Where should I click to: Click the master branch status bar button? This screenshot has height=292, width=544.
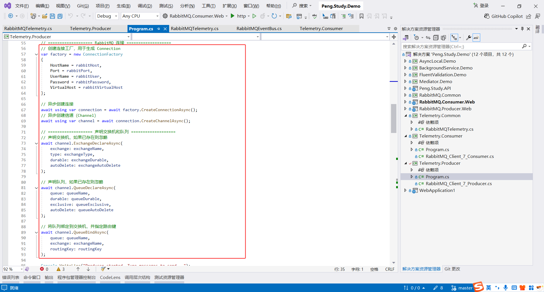[462, 288]
